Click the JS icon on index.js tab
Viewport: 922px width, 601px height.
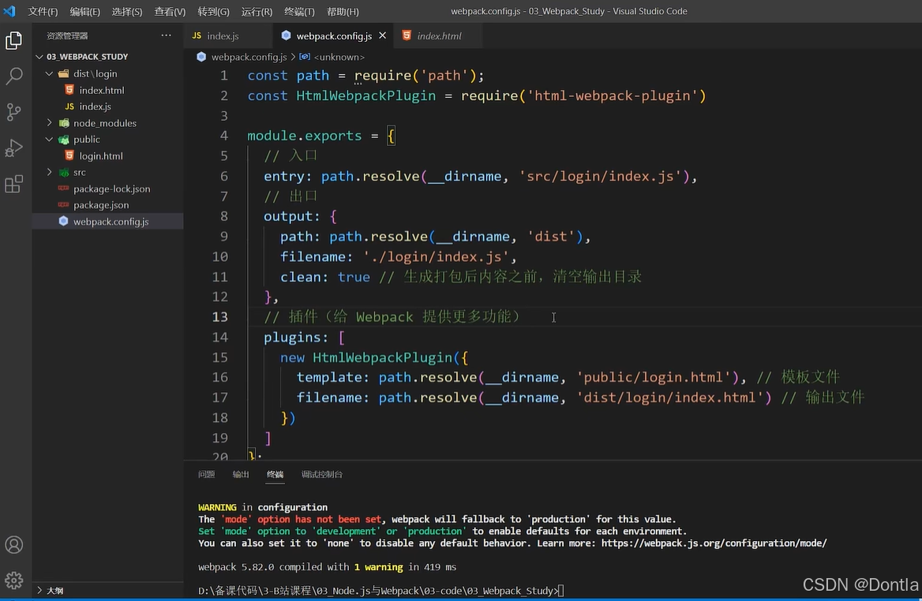click(x=197, y=35)
